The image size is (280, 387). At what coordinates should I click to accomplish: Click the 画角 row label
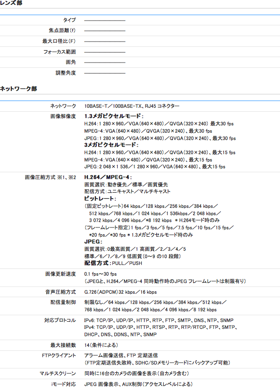pos(71,62)
